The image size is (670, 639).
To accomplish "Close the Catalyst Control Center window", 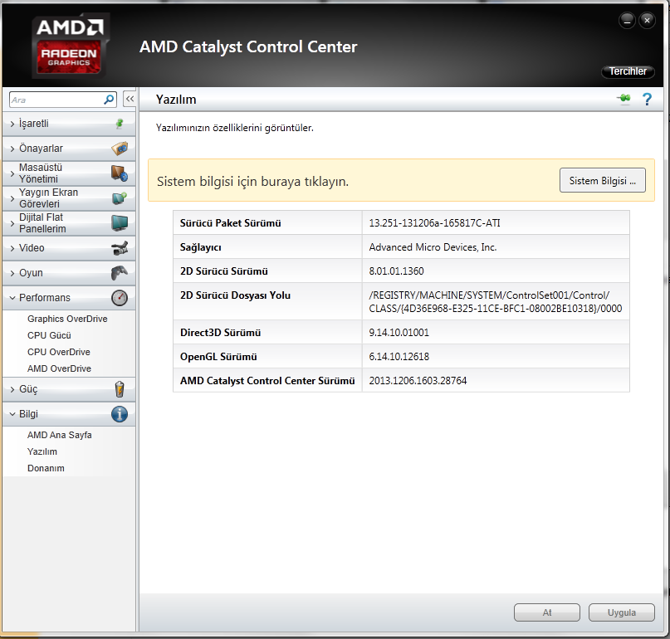I will tap(647, 20).
